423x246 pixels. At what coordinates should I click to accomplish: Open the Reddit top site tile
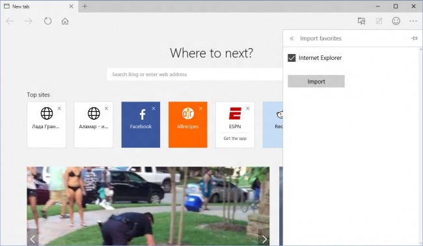coord(273,124)
